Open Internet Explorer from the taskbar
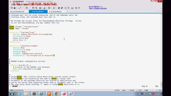 coord(20,94)
